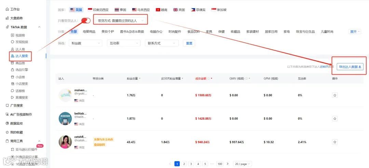This screenshot has height=168, width=369.
Task: Open 发现视频 in the sidebar
Action: pos(19,42)
